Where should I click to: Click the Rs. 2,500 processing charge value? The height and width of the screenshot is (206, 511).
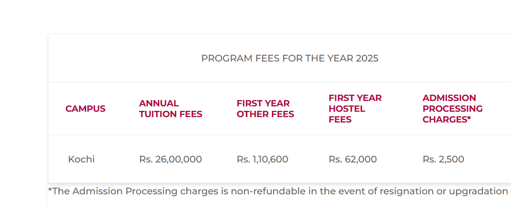(443, 159)
